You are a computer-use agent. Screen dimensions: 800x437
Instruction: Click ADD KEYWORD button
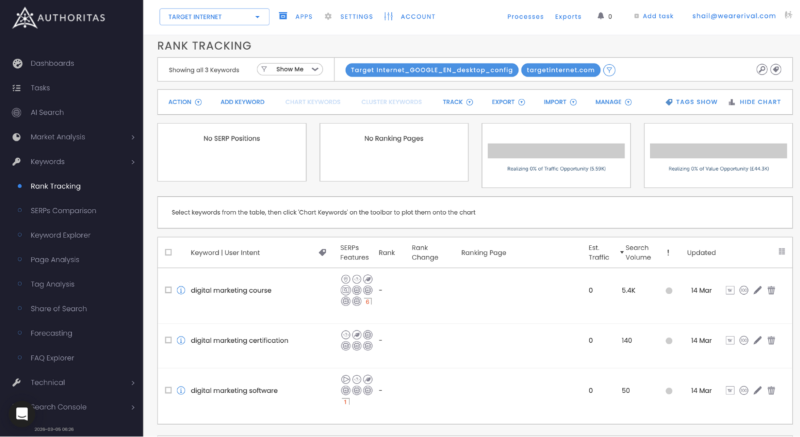(x=243, y=102)
